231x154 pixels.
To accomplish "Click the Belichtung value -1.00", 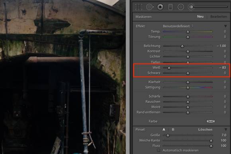I will pyautogui.click(x=221, y=46).
